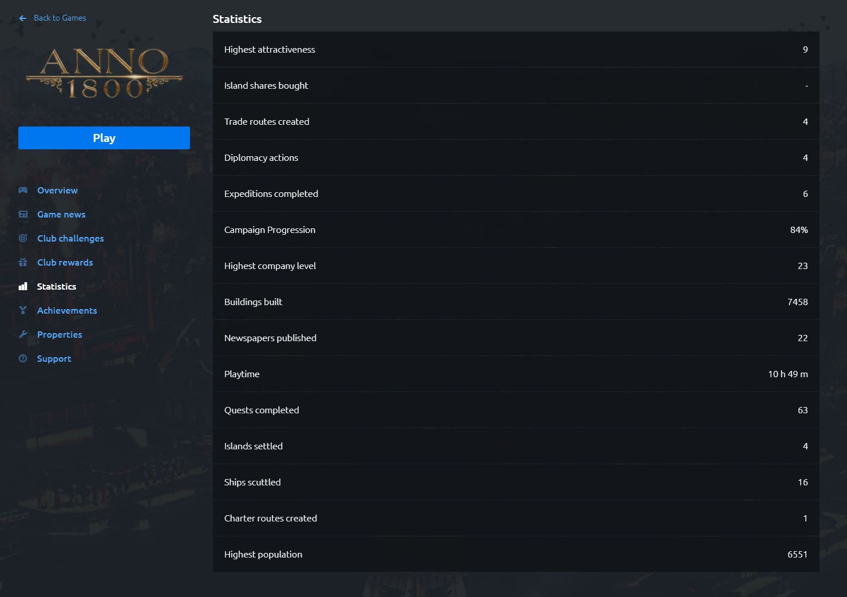Go back via Back to Games link
This screenshot has width=847, height=597.
click(x=60, y=18)
